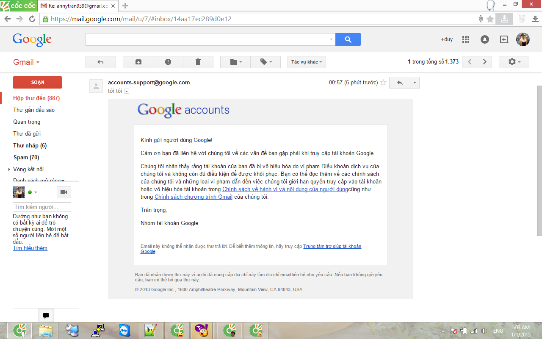
Task: Toggle the star on this message
Action: click(383, 83)
